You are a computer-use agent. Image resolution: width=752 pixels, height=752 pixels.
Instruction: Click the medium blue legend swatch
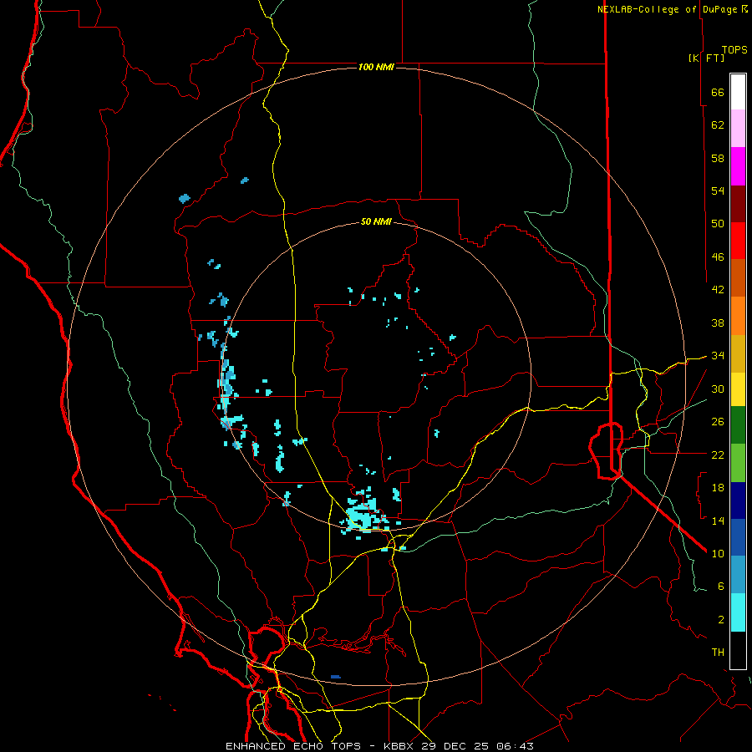click(738, 537)
